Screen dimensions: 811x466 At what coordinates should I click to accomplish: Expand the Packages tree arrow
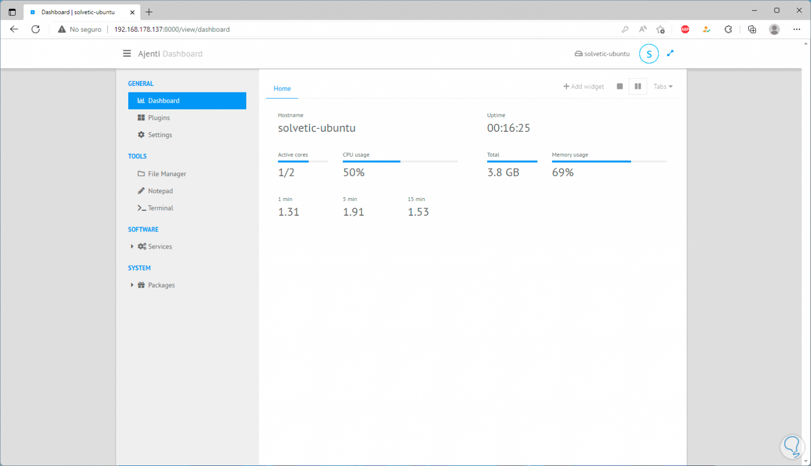(x=132, y=285)
